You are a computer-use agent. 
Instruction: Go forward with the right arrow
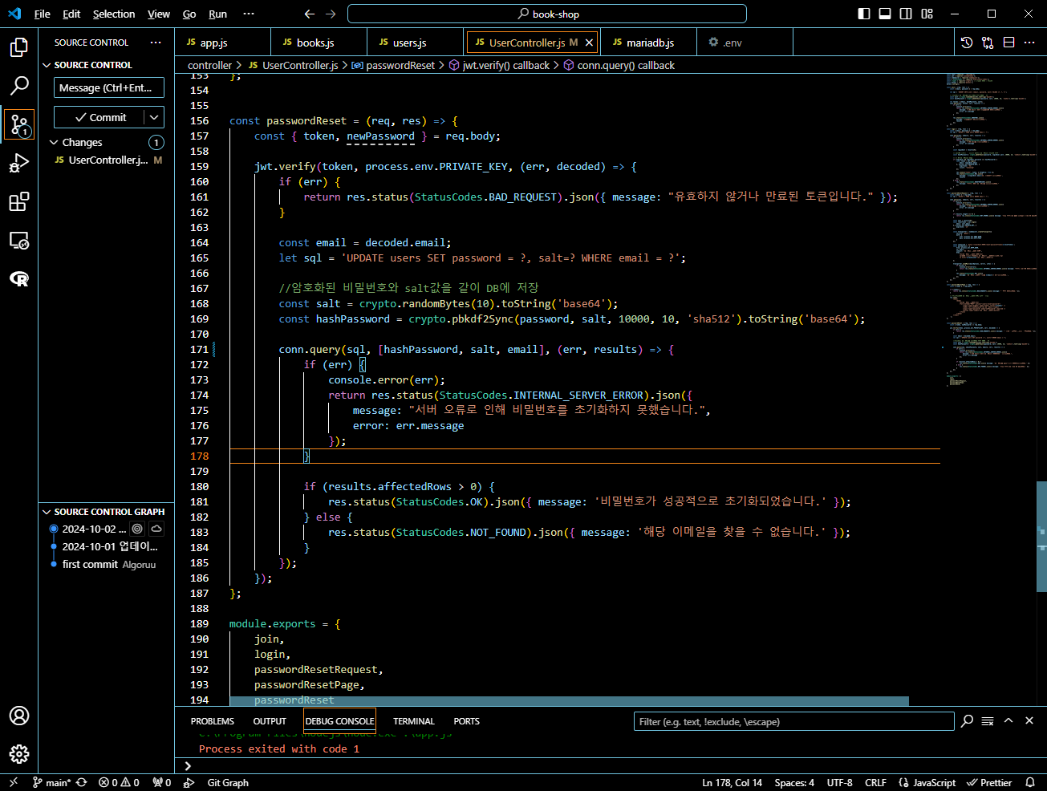(331, 14)
